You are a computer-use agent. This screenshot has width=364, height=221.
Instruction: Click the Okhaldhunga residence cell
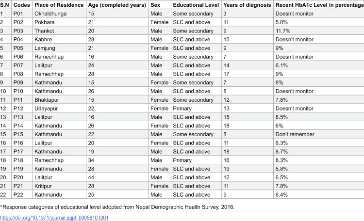coord(50,14)
